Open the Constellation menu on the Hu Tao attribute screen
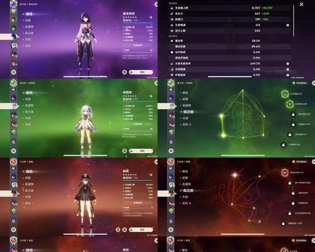 (x=29, y=190)
